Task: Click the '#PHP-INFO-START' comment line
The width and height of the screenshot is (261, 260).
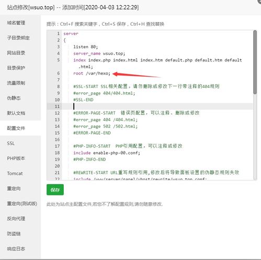Action: 128,146
